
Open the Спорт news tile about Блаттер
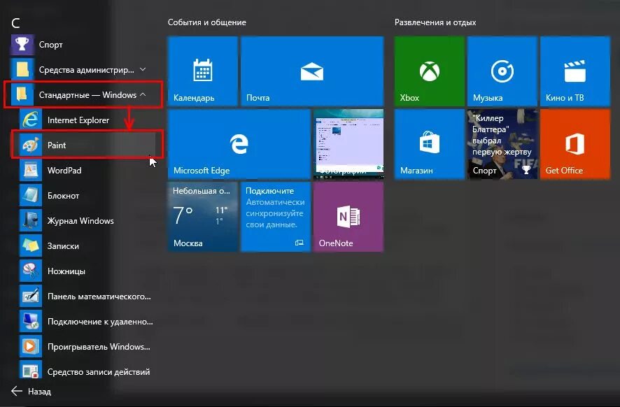point(502,144)
